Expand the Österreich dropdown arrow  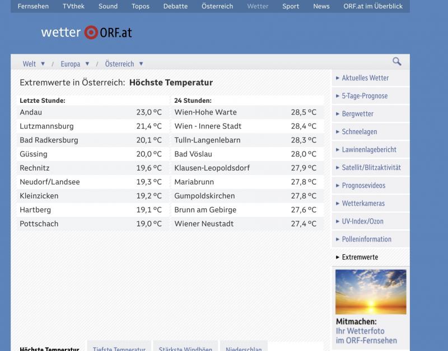(x=141, y=64)
